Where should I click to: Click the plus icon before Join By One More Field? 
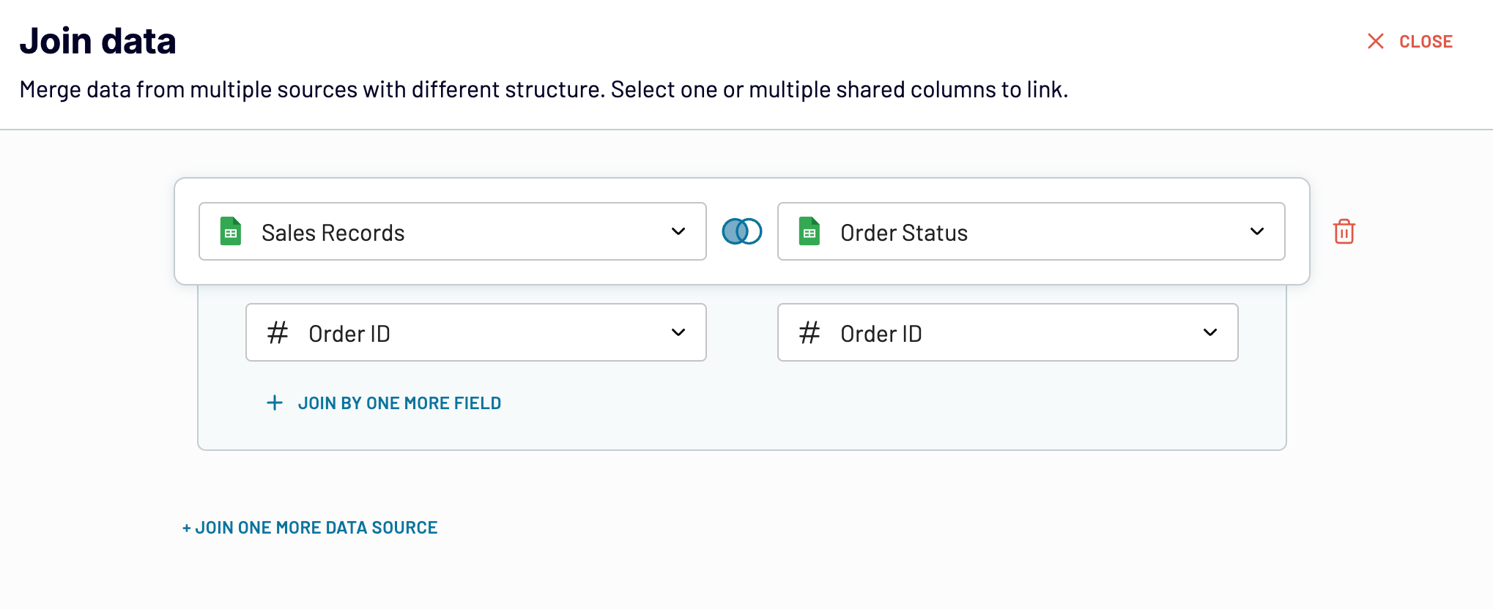275,403
